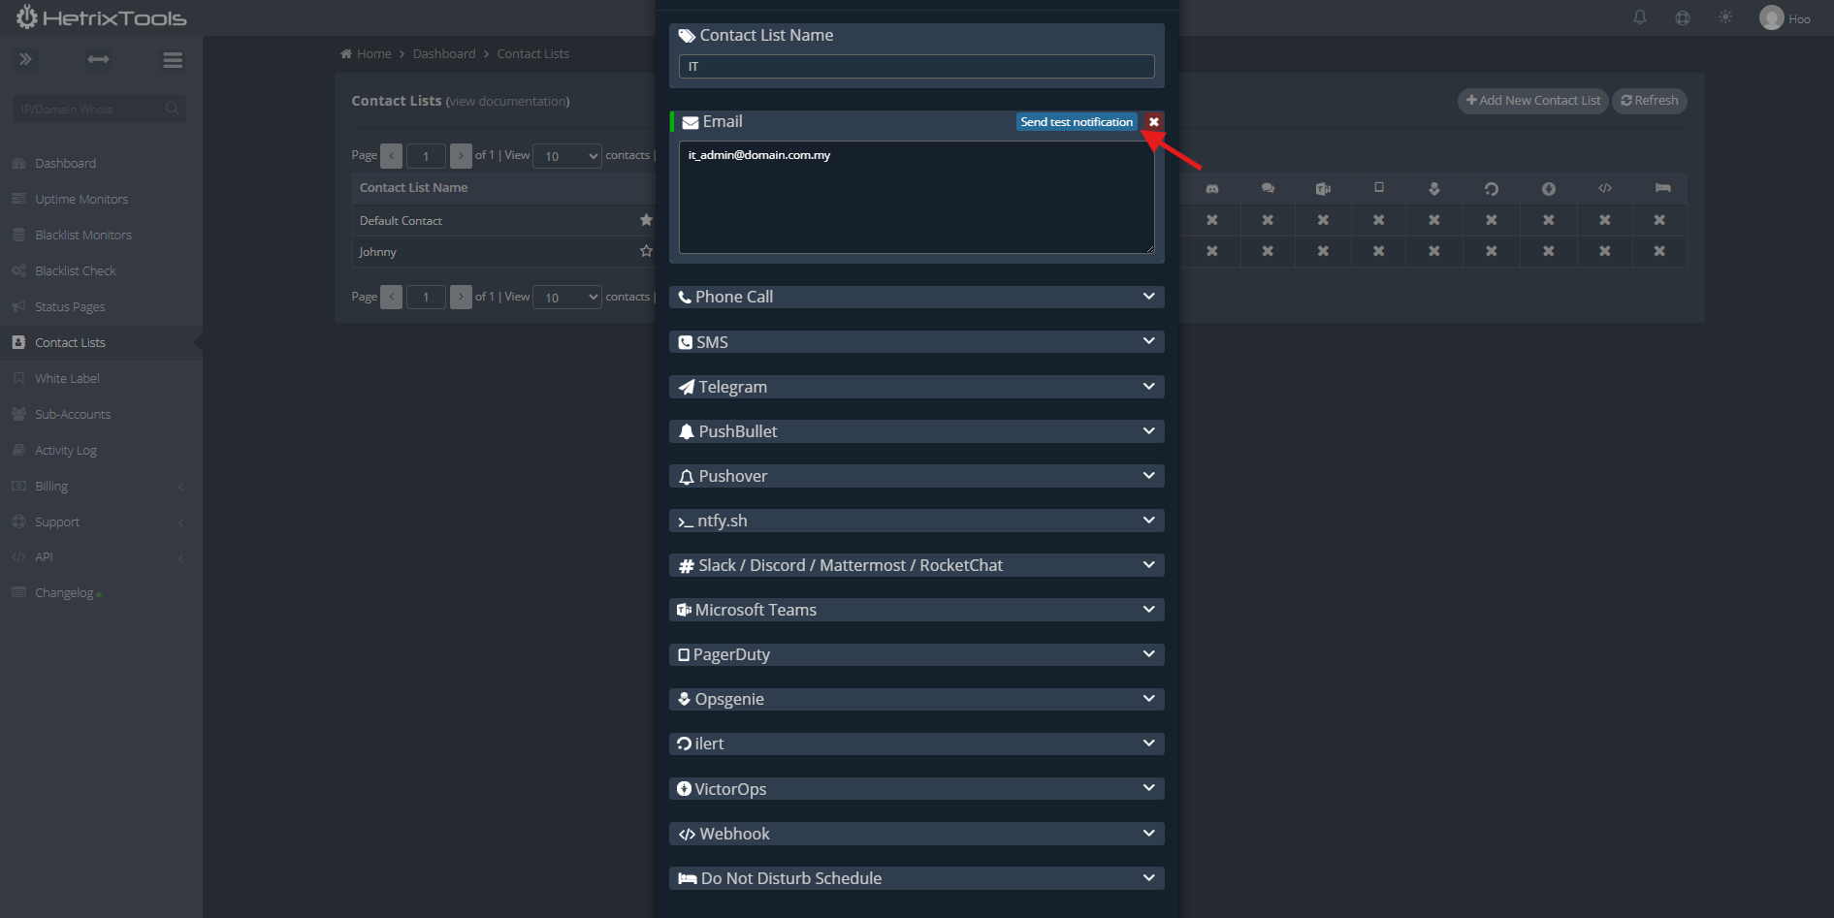Toggle default star for Johnny contact
Viewport: 1834px width, 918px height.
(x=646, y=251)
